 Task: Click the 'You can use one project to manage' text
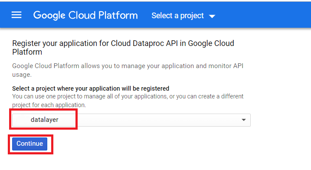(x=128, y=101)
